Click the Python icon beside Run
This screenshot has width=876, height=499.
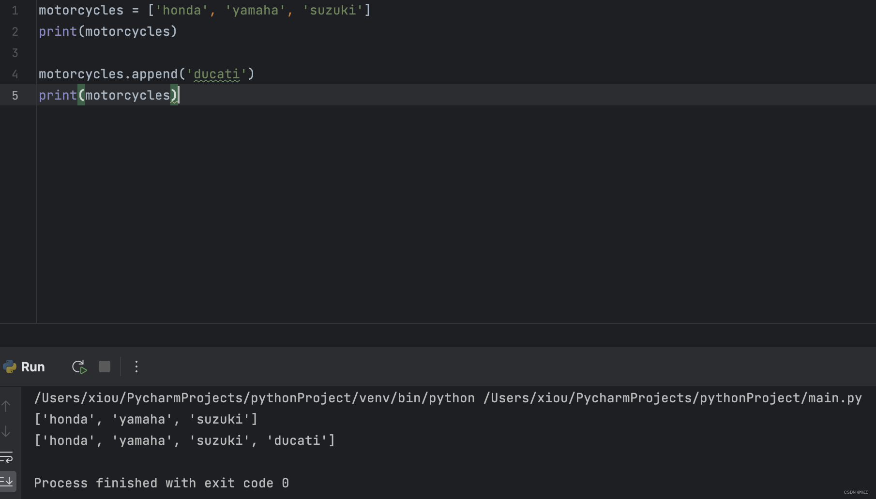click(x=10, y=367)
